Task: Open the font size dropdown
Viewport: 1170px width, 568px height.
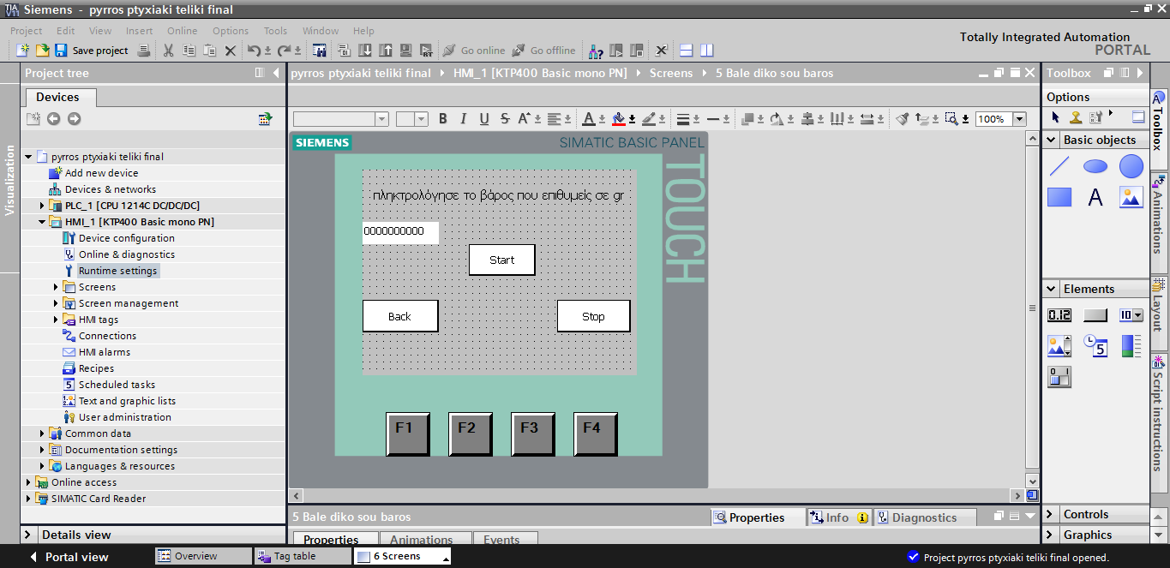Action: coord(422,119)
